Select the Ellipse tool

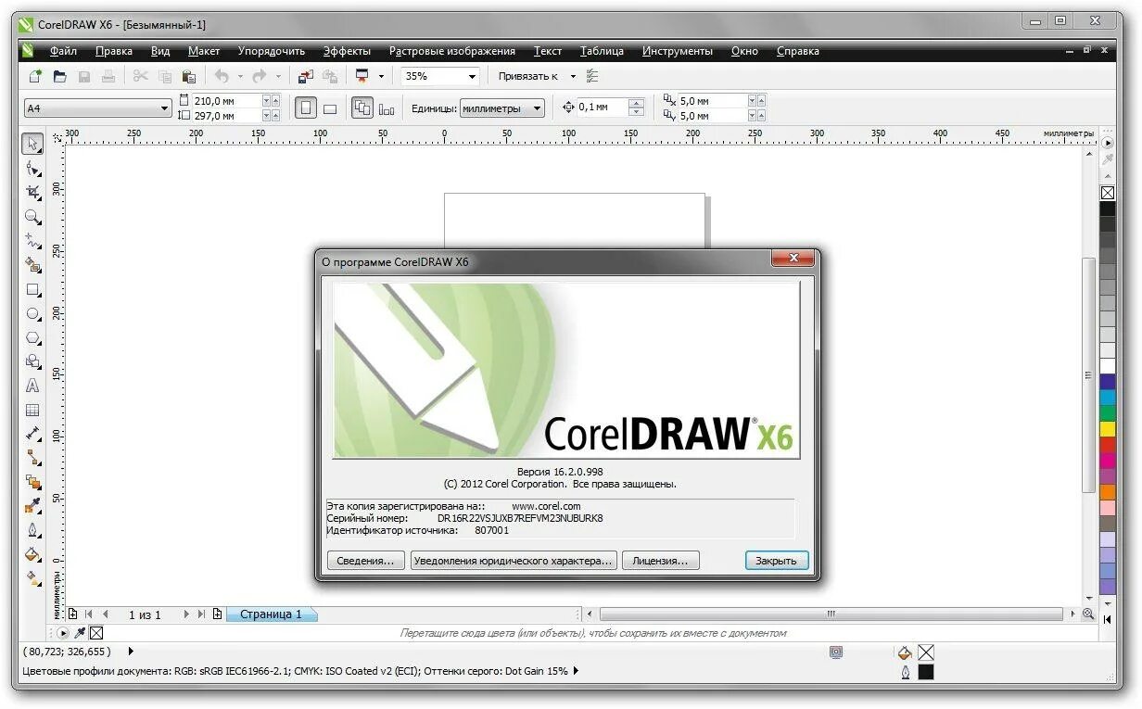(x=33, y=313)
